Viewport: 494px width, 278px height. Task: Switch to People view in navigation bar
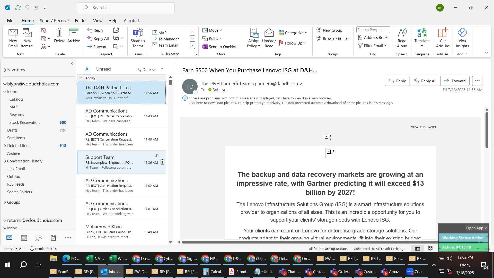(x=39, y=238)
